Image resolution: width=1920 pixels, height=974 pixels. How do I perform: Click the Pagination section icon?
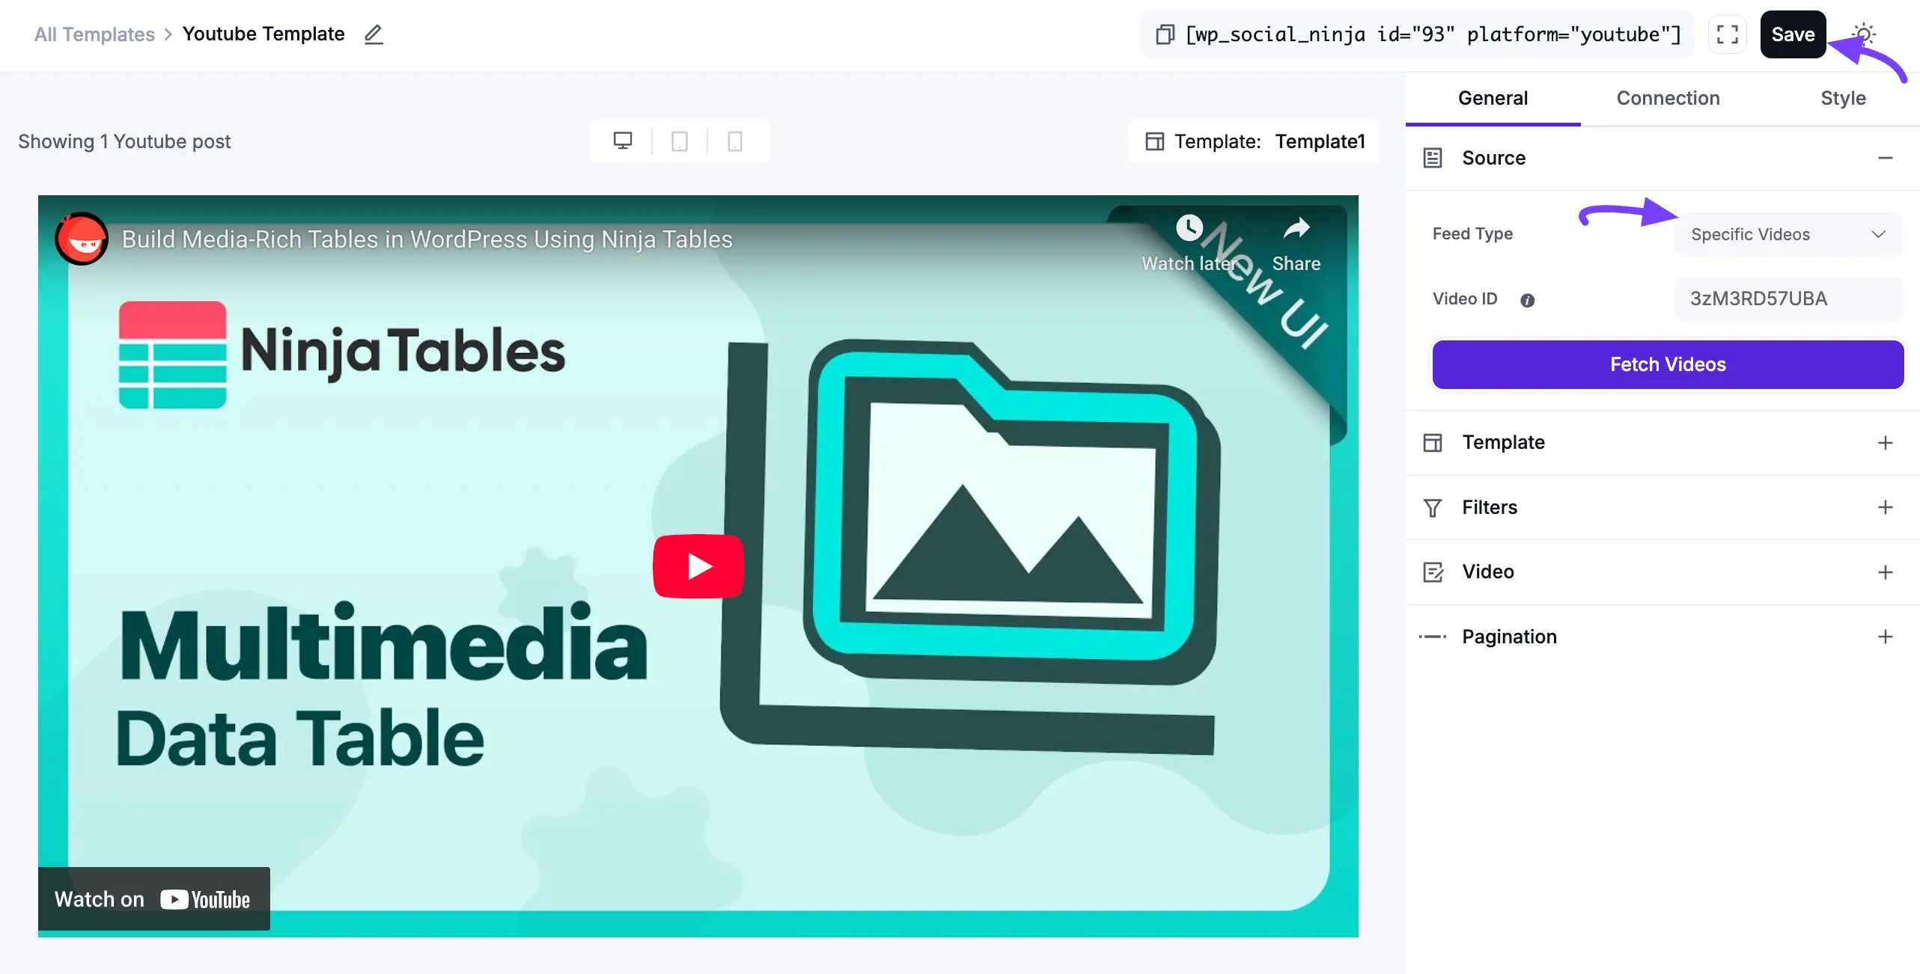pyautogui.click(x=1432, y=637)
